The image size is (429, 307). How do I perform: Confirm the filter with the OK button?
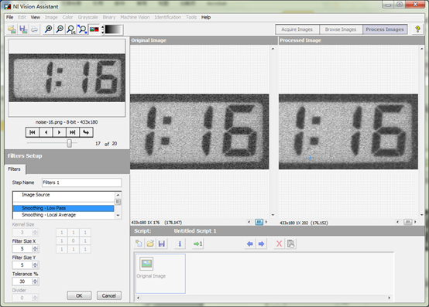79,295
